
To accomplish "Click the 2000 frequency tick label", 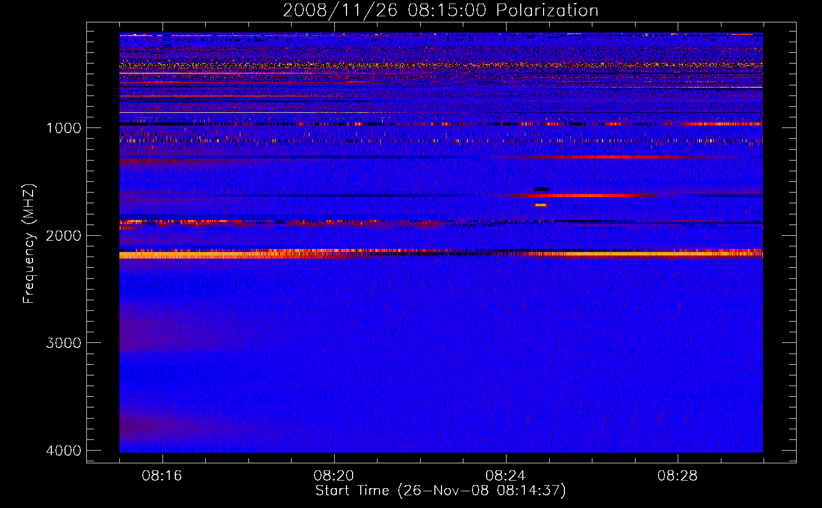I will point(64,235).
